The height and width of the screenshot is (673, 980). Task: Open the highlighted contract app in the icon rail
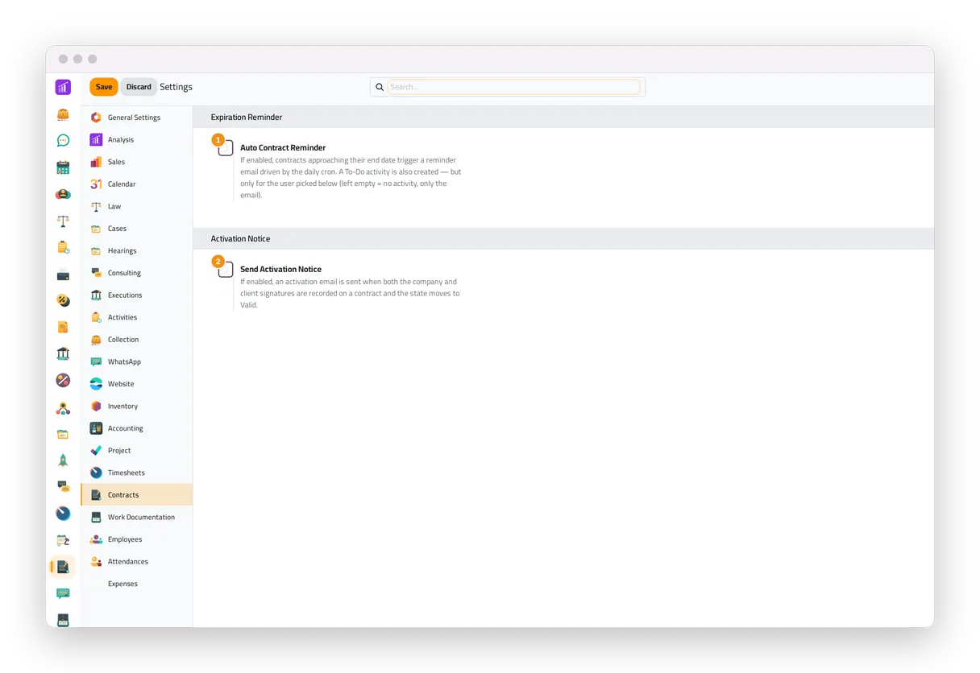point(63,567)
